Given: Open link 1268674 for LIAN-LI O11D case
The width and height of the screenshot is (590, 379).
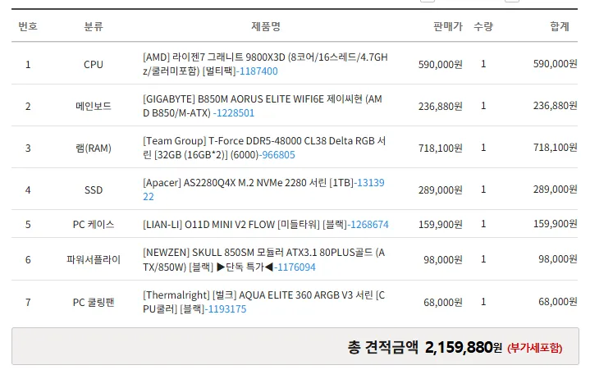Looking at the screenshot, I should (368, 225).
